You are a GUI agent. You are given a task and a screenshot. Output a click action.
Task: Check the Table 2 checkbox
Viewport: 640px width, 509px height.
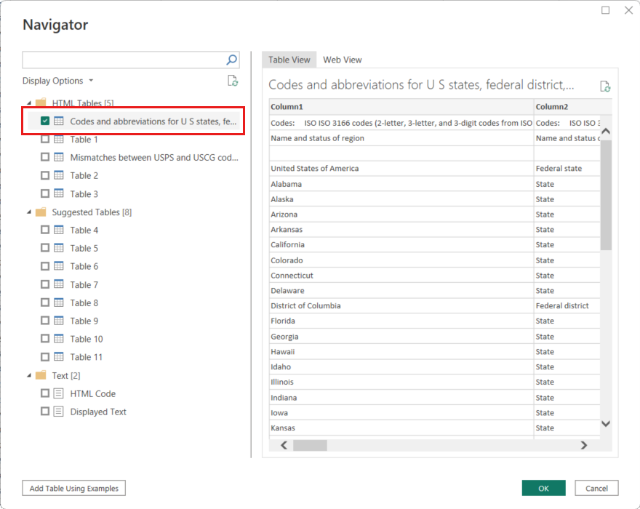[45, 175]
